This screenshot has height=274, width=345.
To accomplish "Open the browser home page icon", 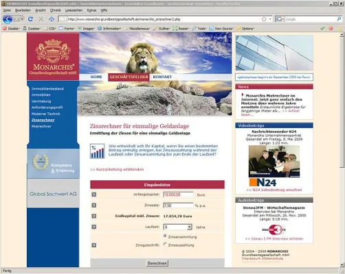I will click(52, 19).
